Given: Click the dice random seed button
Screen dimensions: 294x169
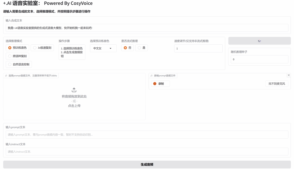Looking at the screenshot, I should pos(259,41).
